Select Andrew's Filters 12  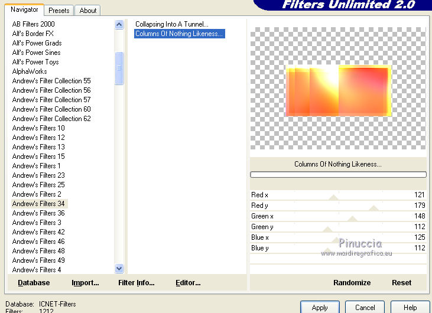(x=38, y=138)
